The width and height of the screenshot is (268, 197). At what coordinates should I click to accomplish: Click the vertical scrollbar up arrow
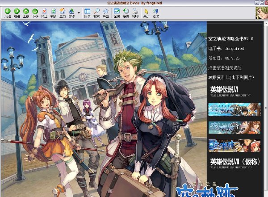266,23
